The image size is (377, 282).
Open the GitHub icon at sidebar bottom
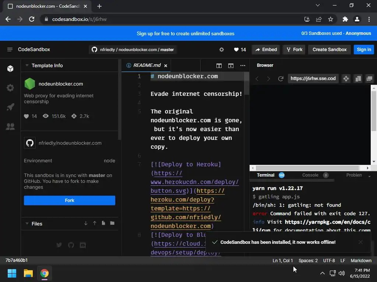(x=71, y=245)
